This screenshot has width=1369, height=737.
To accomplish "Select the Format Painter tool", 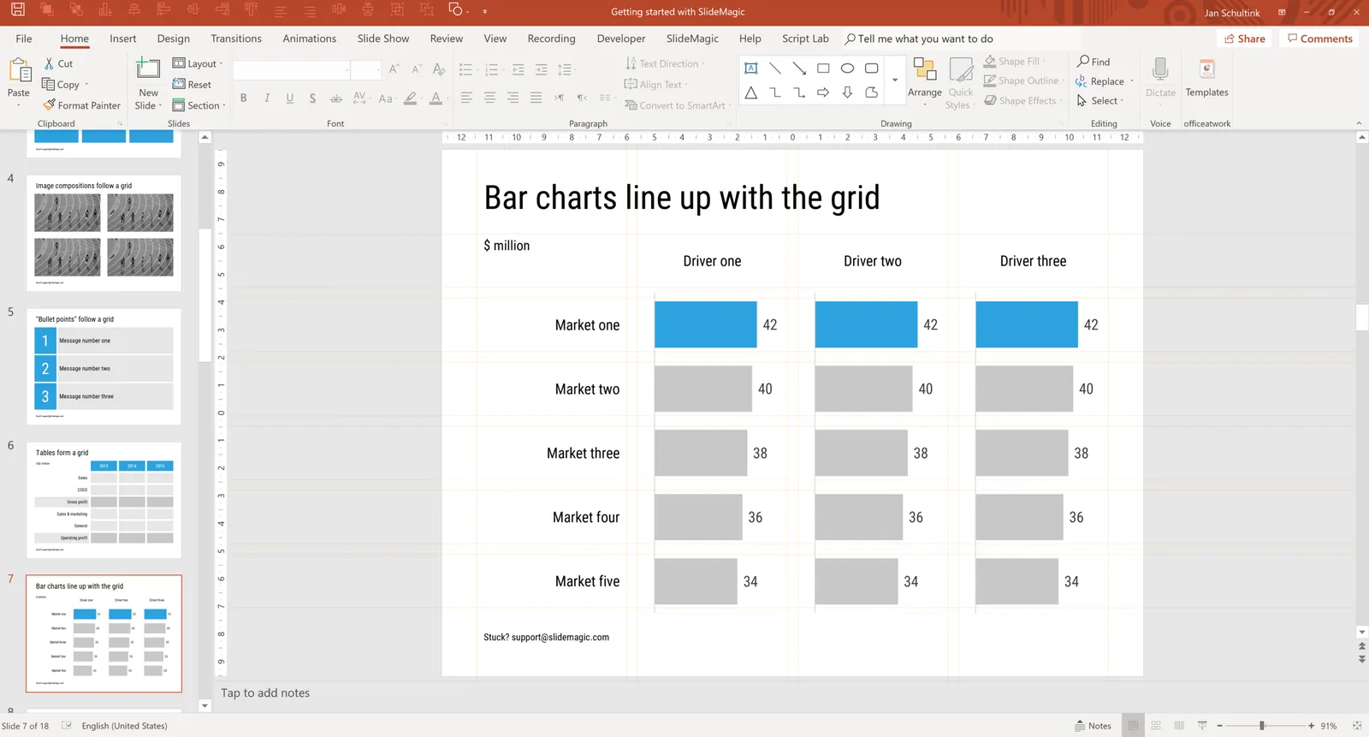I will (82, 105).
